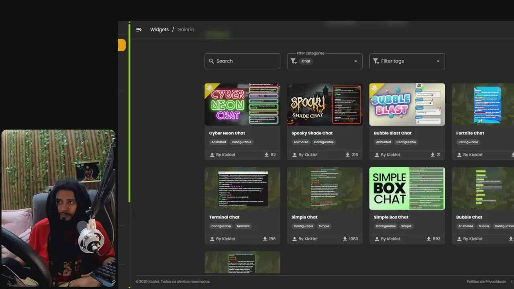Click the Configurable tag on Spooky Shade Chat
Screen dimensions: 514x289
point(324,142)
